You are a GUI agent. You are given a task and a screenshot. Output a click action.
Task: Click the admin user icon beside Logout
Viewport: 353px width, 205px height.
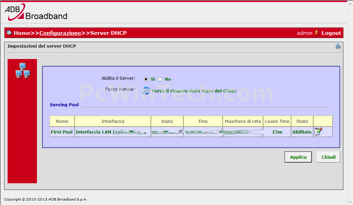(x=317, y=33)
